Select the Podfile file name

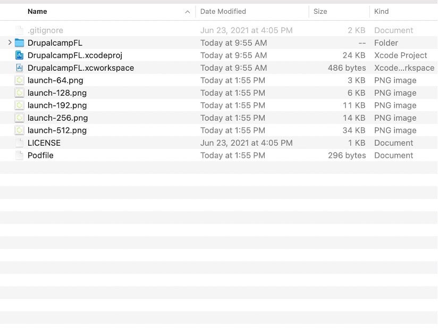[40, 155]
